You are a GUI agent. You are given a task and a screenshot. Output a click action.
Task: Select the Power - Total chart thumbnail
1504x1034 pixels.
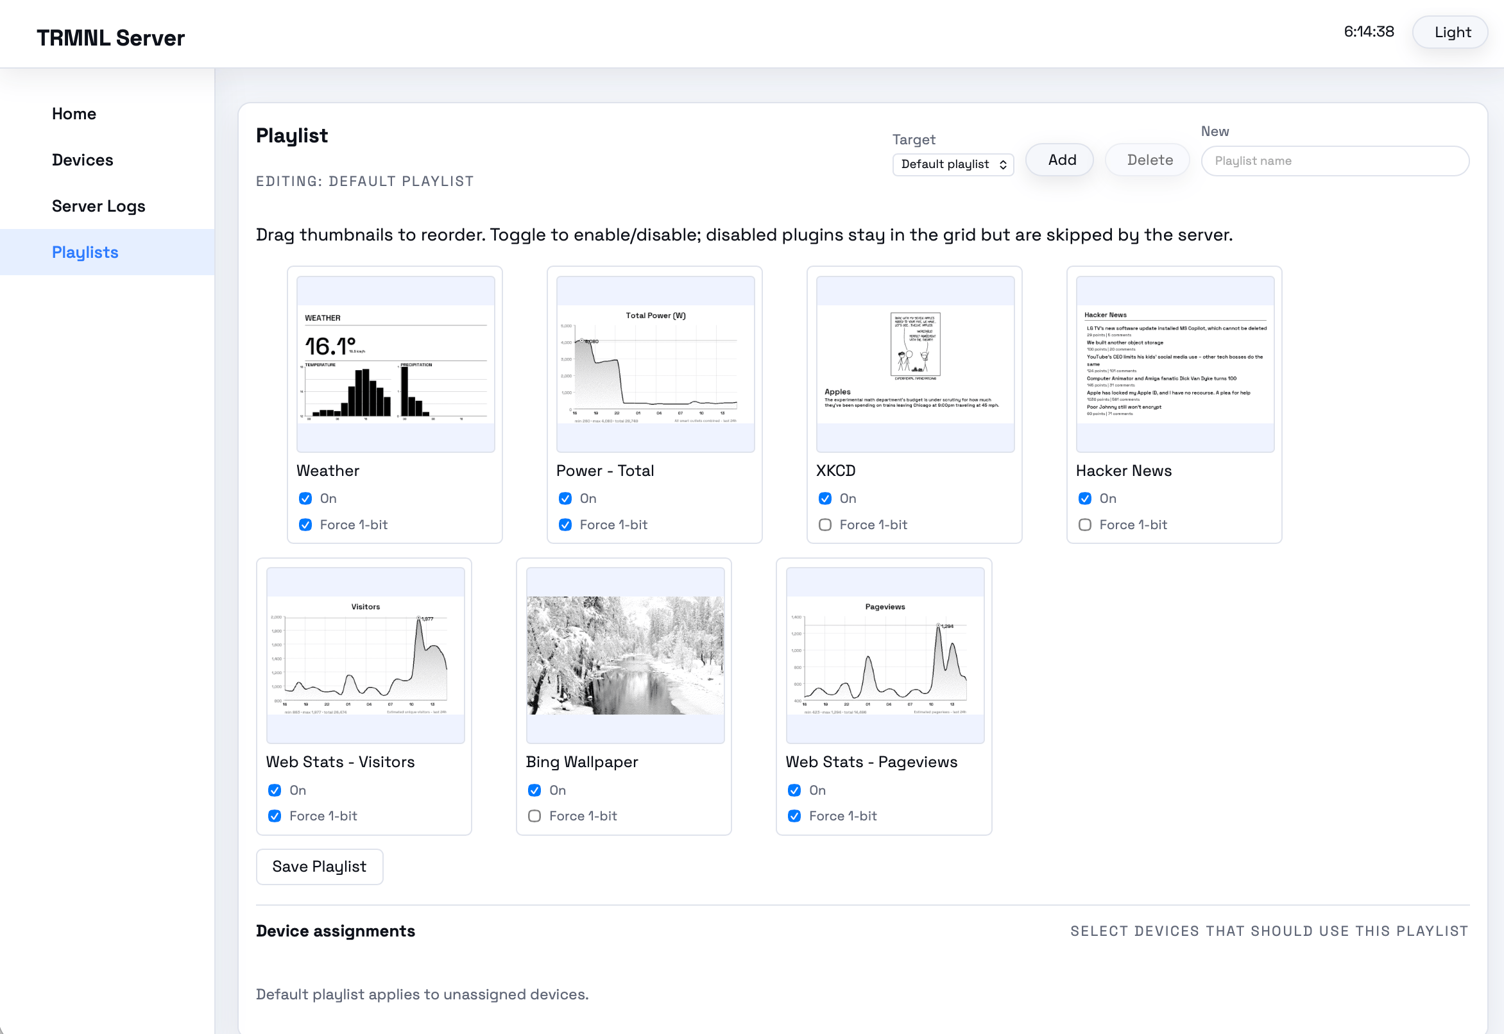(x=655, y=364)
